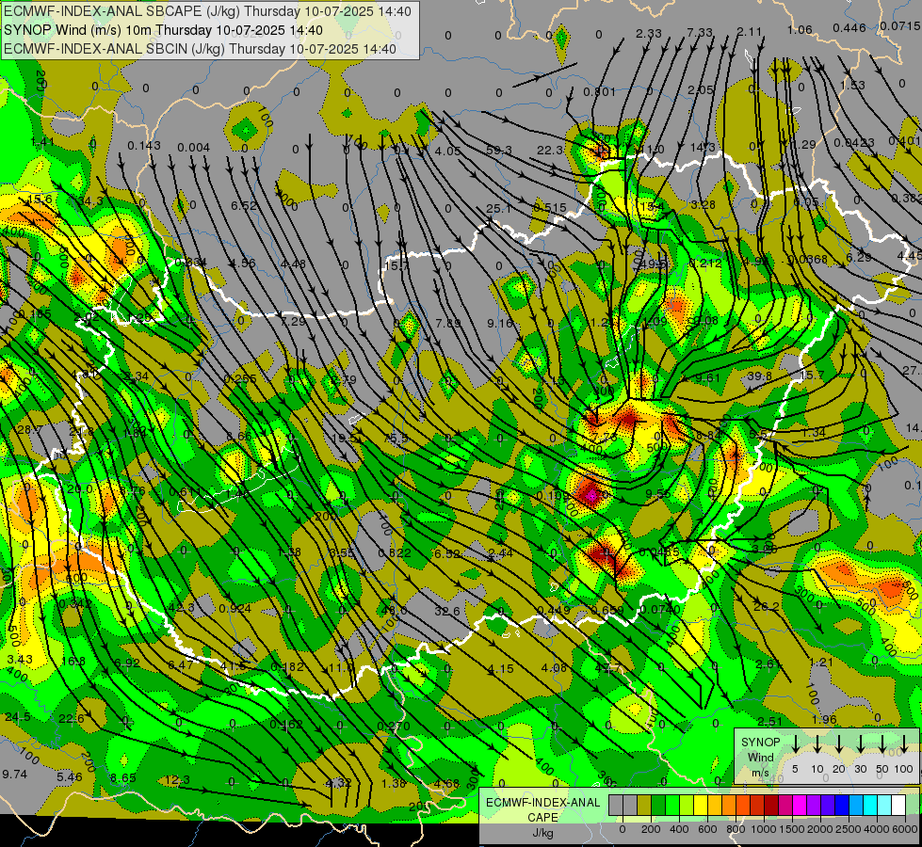Click the map value 4.68
Image resolution: width=922 pixels, height=847 pixels.
click(447, 783)
